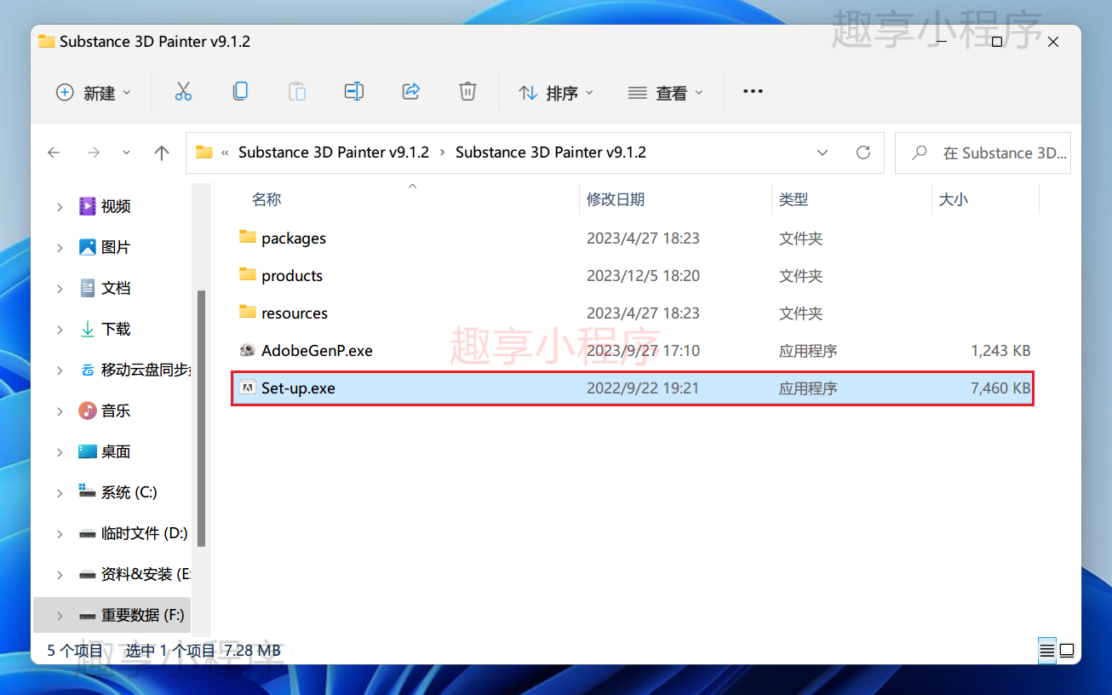Open recent locations dropdown chevron
This screenshot has width=1112, height=695.
[x=127, y=152]
